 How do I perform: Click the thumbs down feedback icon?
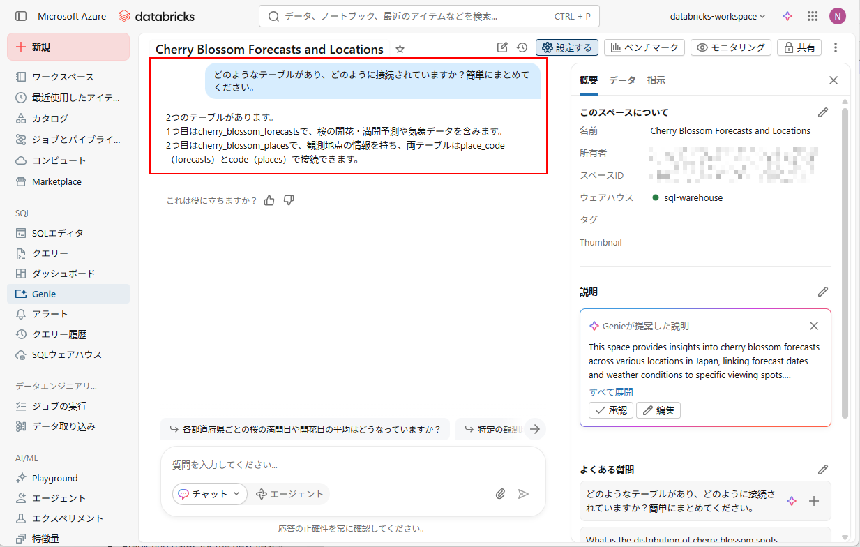[x=289, y=200]
